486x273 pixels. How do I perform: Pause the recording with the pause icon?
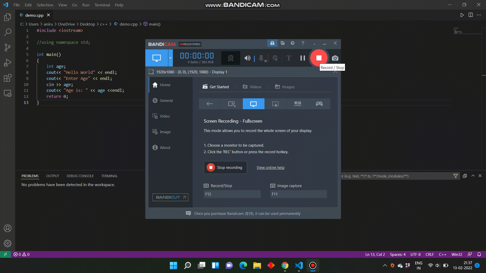(302, 58)
